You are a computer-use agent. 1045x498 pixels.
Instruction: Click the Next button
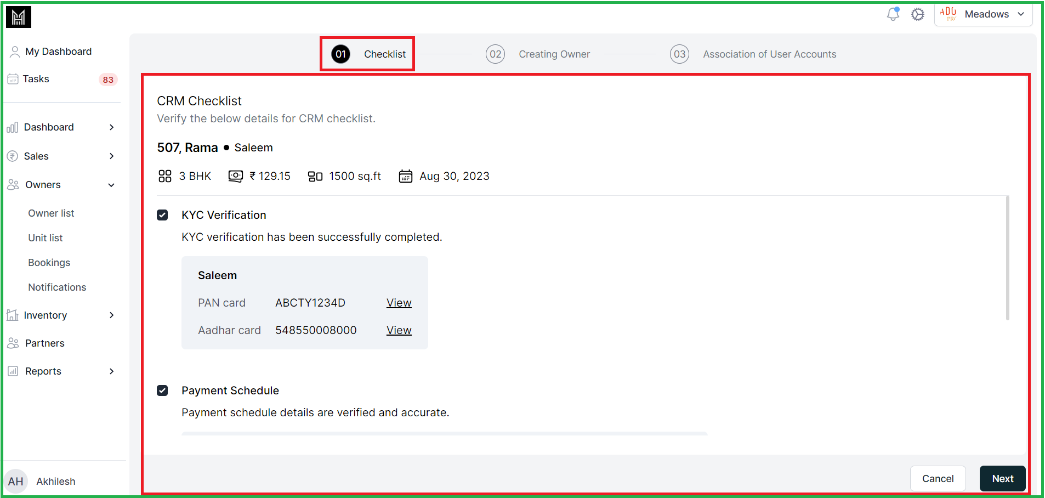(1003, 479)
